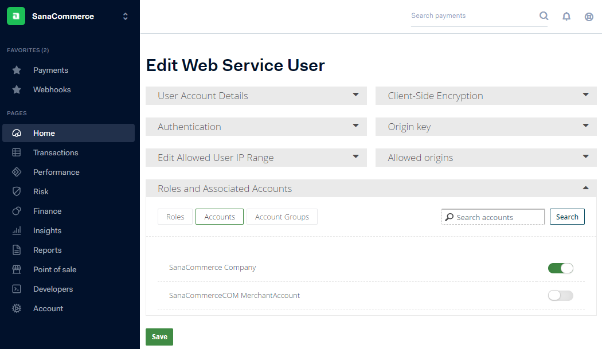This screenshot has width=602, height=349.
Task: Save the web service user changes
Action: pyautogui.click(x=159, y=337)
